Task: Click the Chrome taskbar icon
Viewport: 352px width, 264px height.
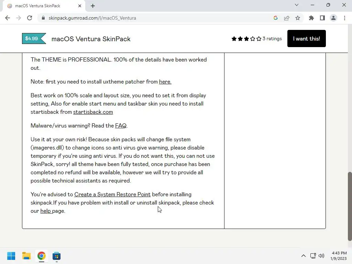Action: click(42, 256)
